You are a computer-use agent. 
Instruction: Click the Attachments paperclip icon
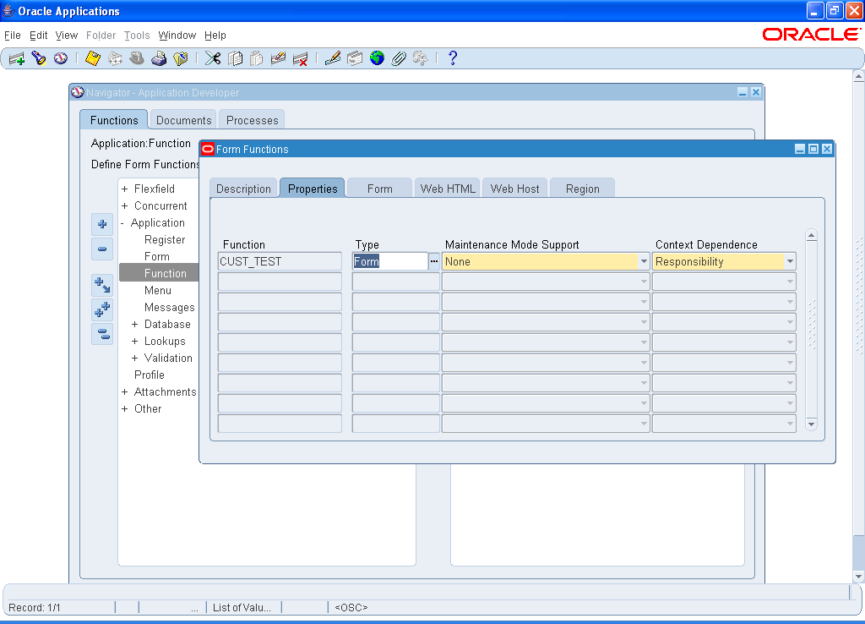(399, 58)
